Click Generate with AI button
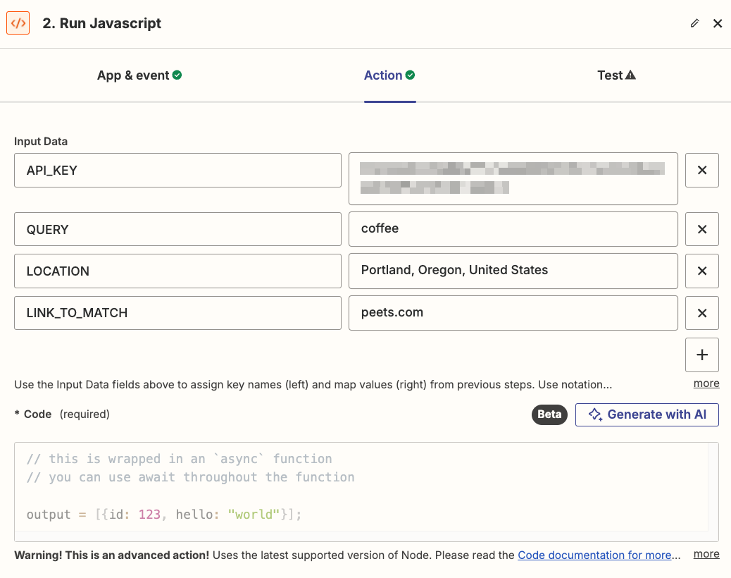This screenshot has width=731, height=578. click(x=647, y=414)
